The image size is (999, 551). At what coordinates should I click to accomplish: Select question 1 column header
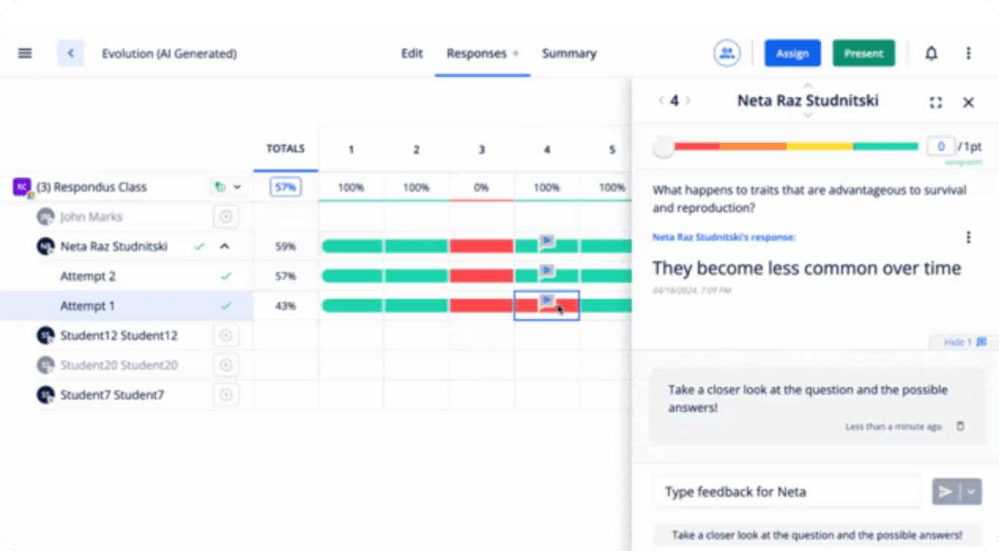coord(351,150)
